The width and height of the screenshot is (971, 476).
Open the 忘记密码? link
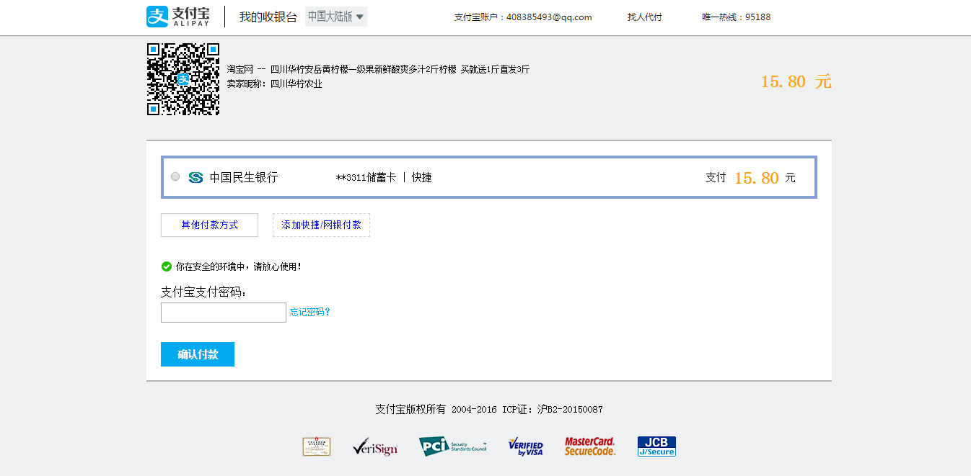pyautogui.click(x=310, y=312)
